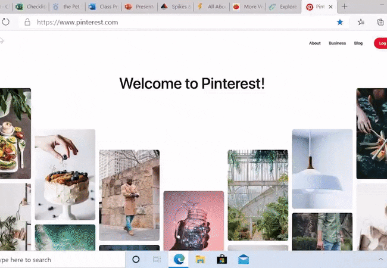Open the food plate with plants image
Screen dimensions: 387x268
(x=15, y=133)
